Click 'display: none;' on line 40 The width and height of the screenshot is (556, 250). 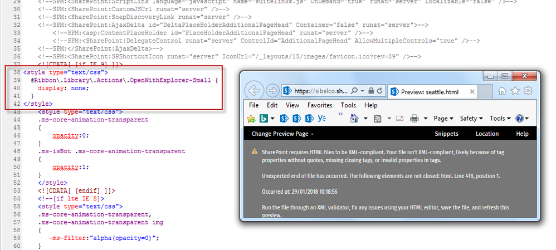[64, 88]
